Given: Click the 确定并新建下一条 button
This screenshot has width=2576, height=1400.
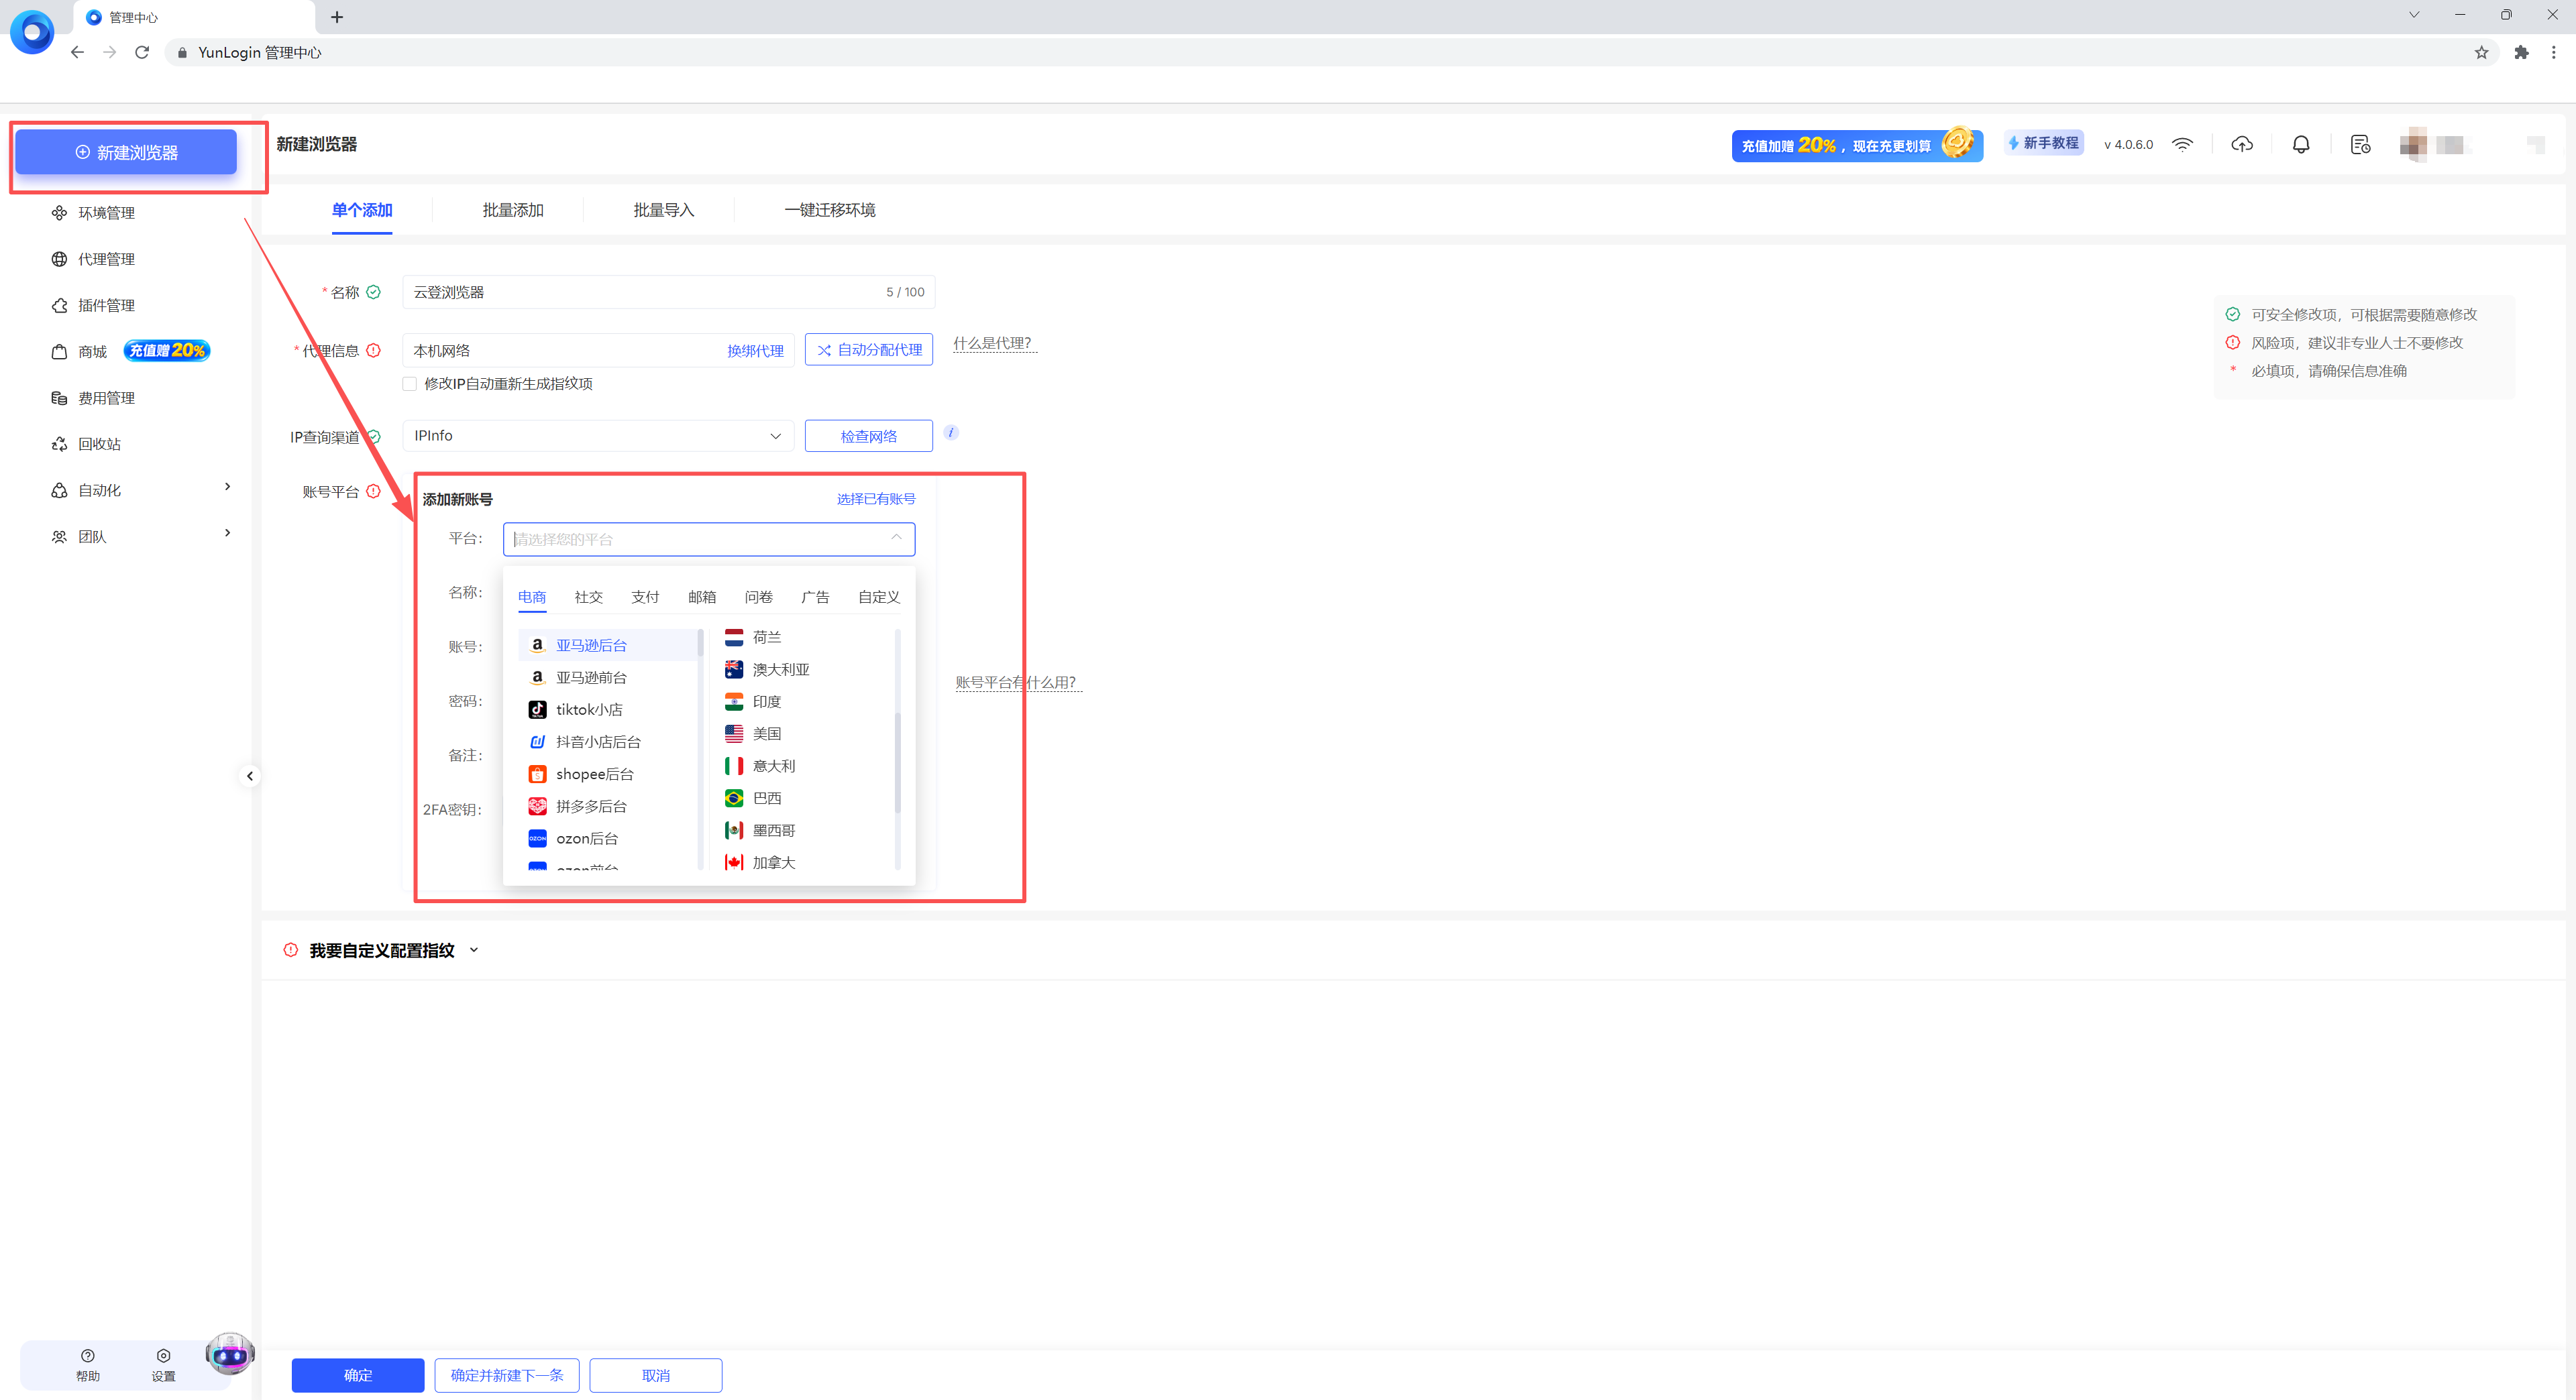Looking at the screenshot, I should [507, 1375].
